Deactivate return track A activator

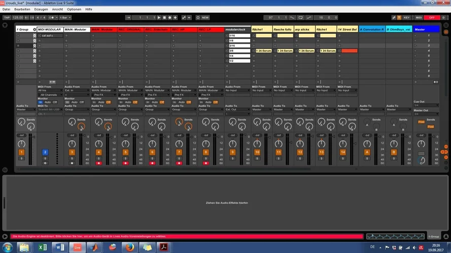pos(367,152)
